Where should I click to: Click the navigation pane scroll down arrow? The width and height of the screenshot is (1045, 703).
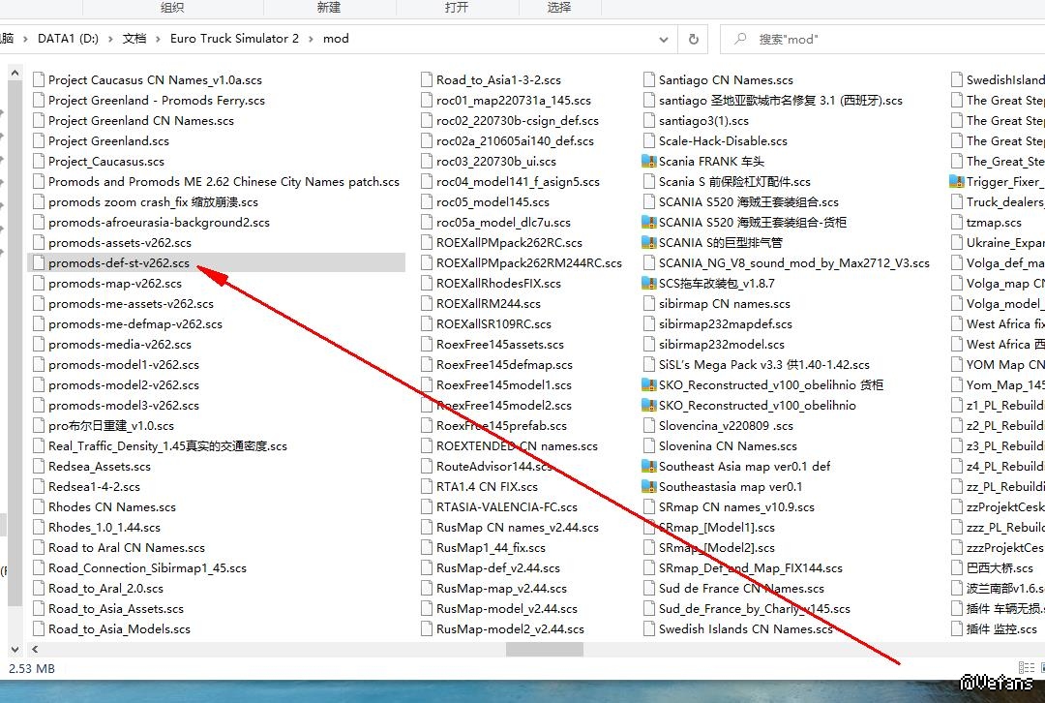[x=15, y=649]
